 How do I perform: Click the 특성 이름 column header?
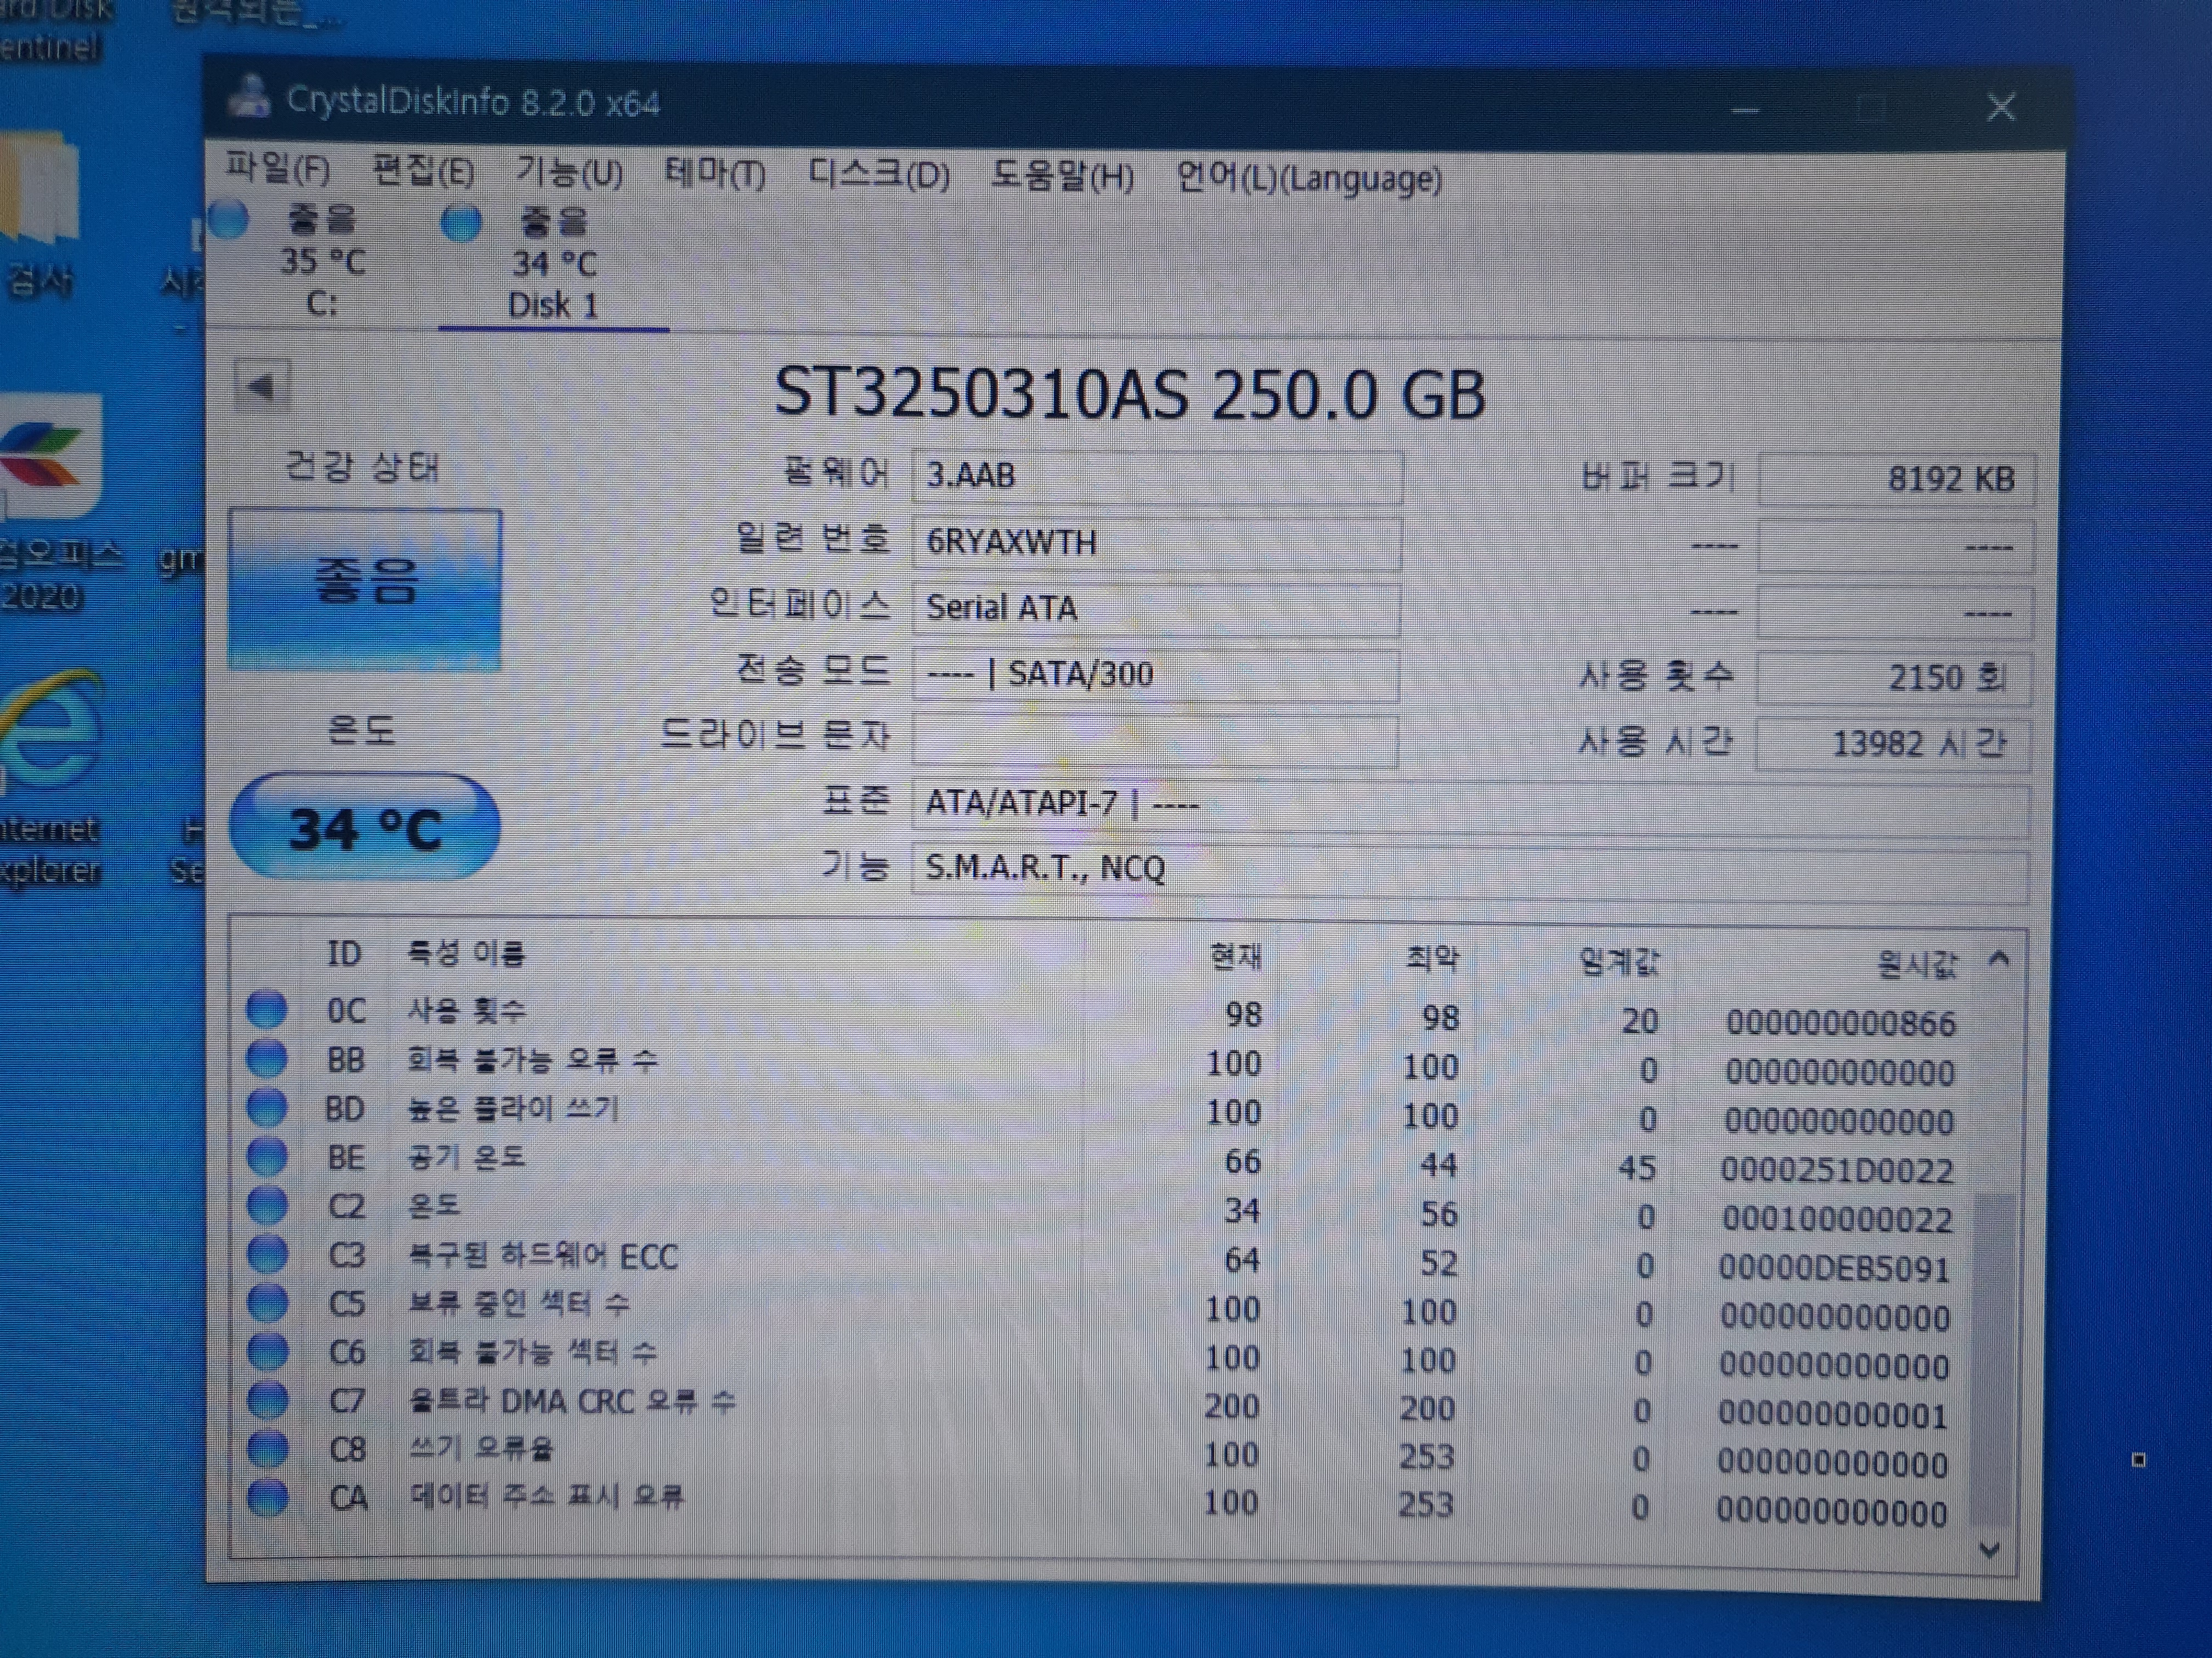466,953
